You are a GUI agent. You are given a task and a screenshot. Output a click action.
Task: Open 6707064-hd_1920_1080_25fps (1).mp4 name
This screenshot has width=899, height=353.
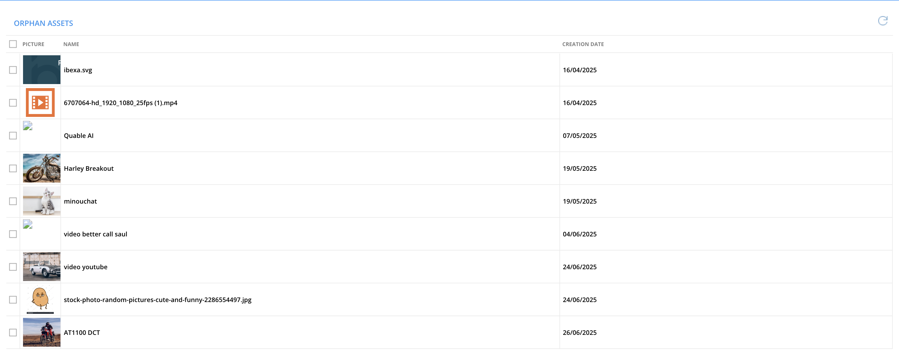click(x=120, y=103)
